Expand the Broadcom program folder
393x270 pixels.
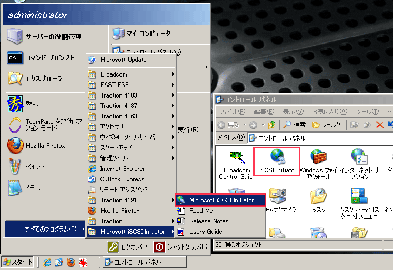(x=131, y=74)
